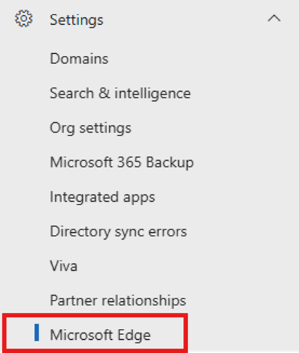Select the cog icon left of Settings
The width and height of the screenshot is (299, 353).
click(23, 19)
